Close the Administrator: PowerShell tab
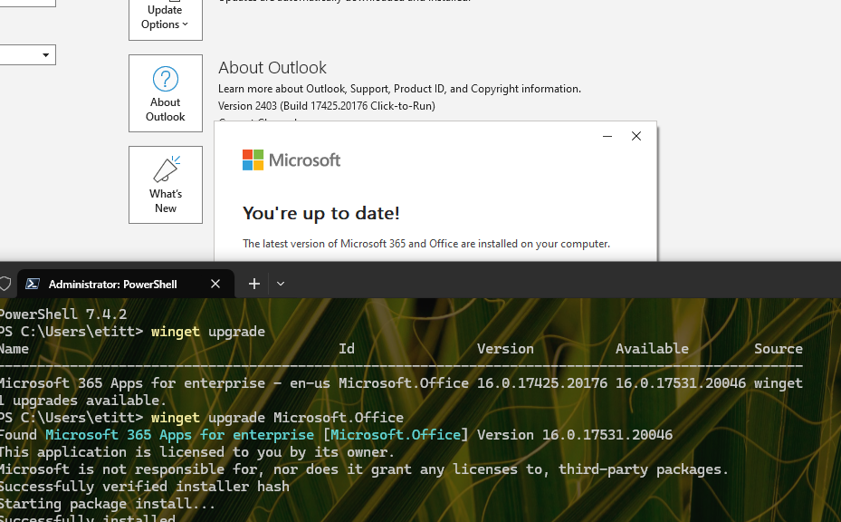841x522 pixels. point(215,284)
